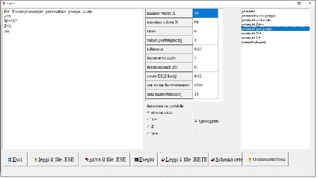Open the Documentazione help
Viewport: 318px width, 178px height.
pyautogui.click(x=266, y=159)
